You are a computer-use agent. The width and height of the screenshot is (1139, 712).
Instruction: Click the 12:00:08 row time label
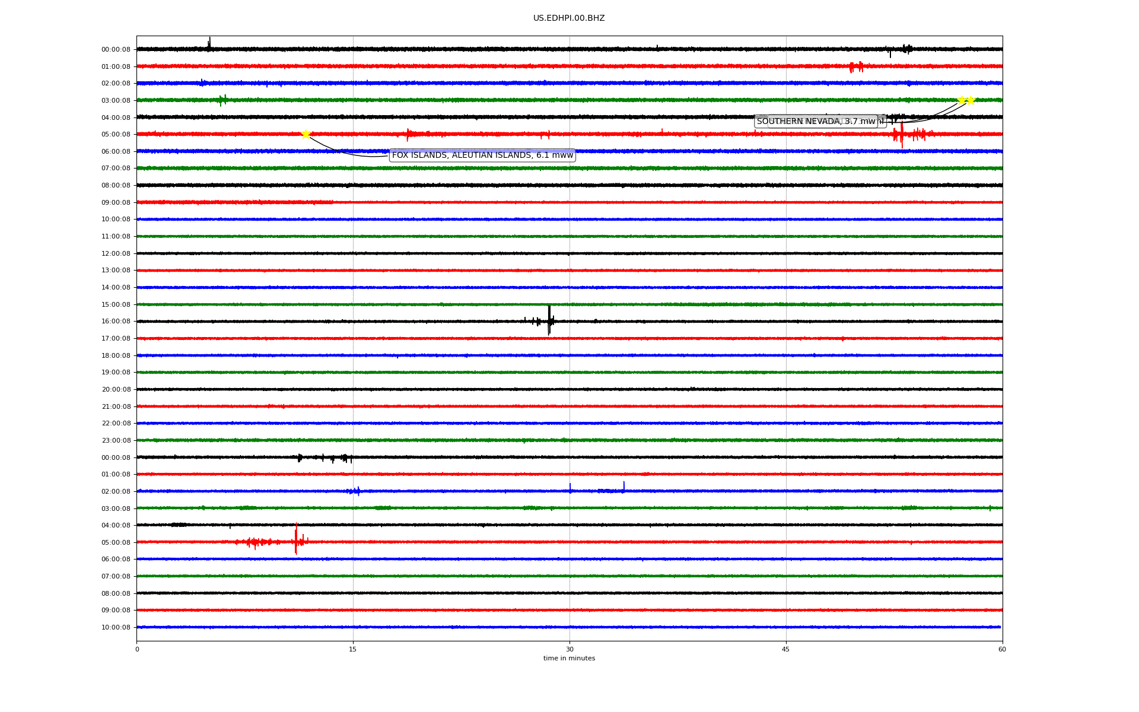(116, 253)
